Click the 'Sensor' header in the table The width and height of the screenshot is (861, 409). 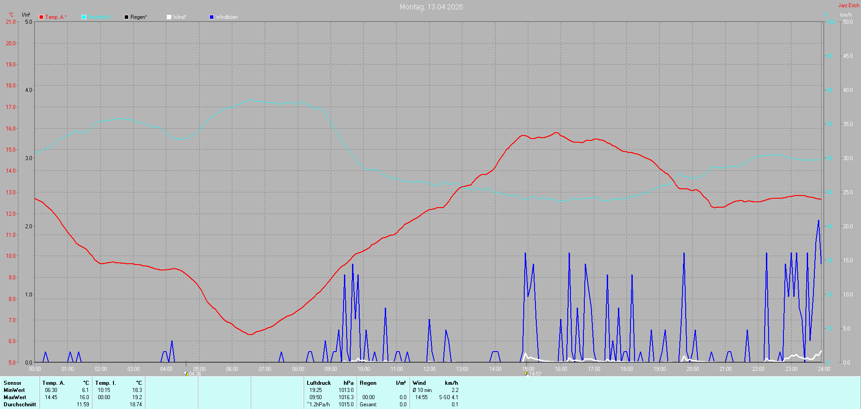(x=13, y=383)
